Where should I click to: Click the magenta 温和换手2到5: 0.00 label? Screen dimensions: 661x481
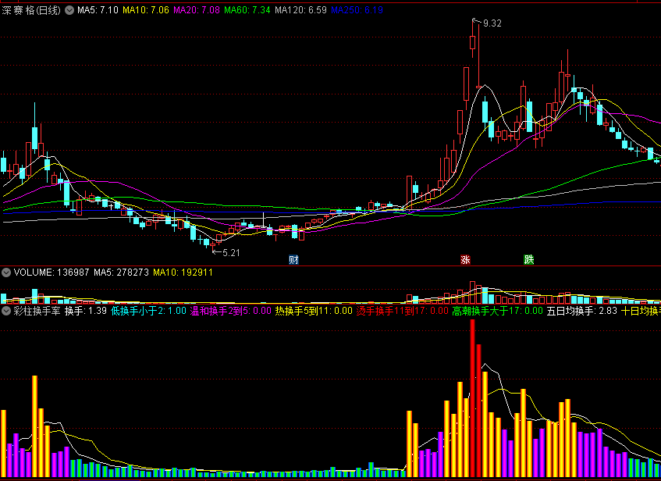(x=230, y=312)
